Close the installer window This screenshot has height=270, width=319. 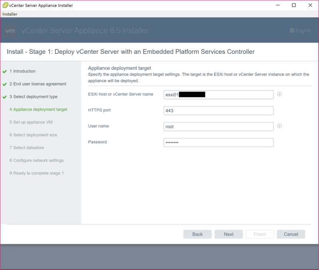click(x=310, y=5)
